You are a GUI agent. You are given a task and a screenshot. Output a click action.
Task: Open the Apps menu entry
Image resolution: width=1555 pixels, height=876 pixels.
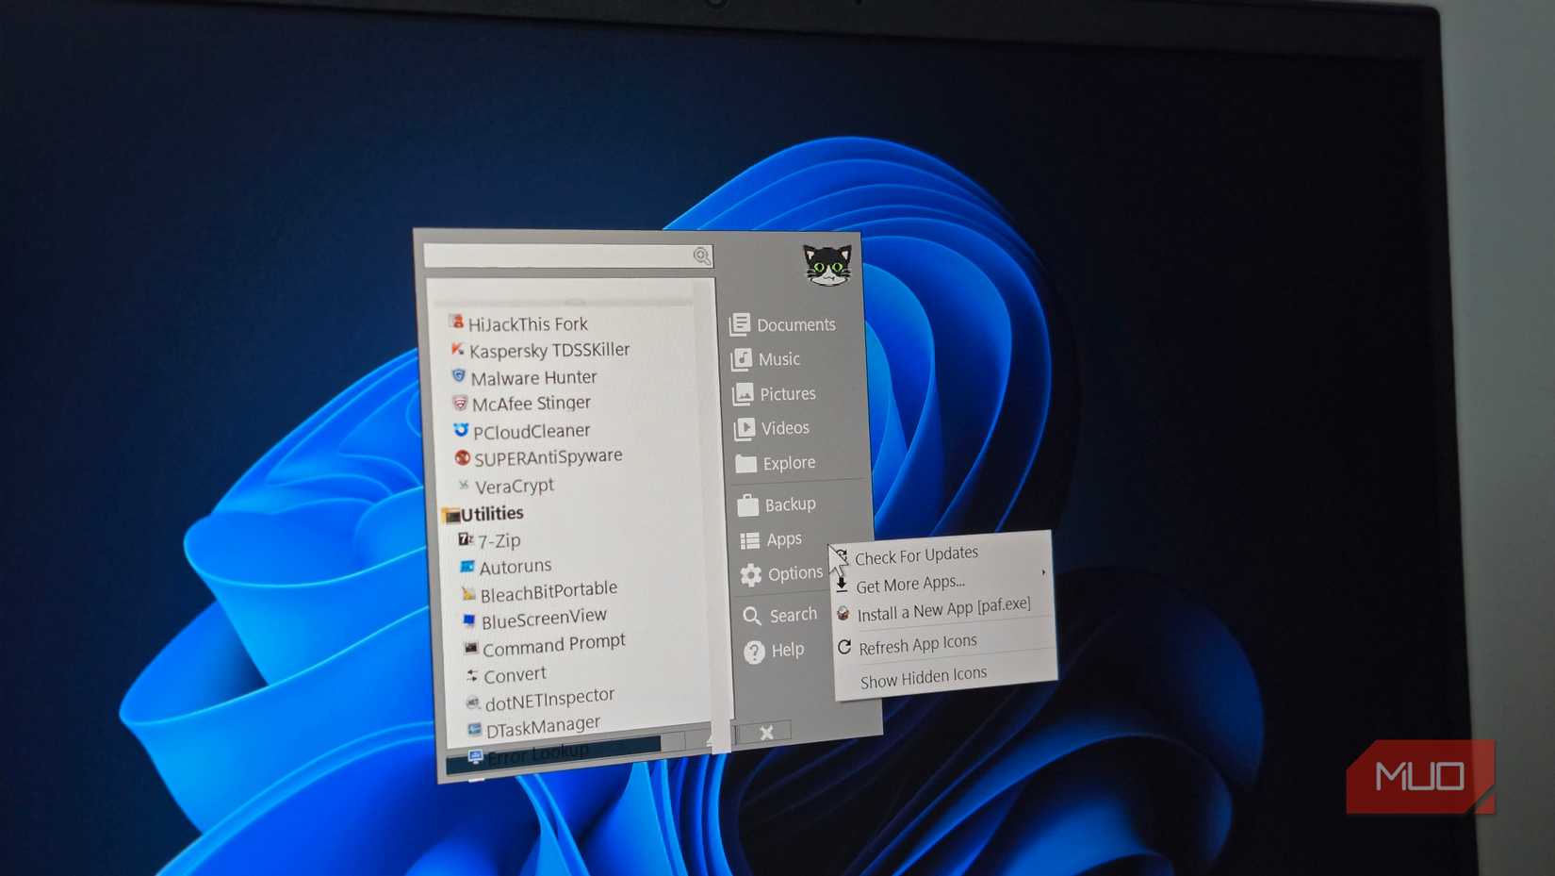coord(783,539)
